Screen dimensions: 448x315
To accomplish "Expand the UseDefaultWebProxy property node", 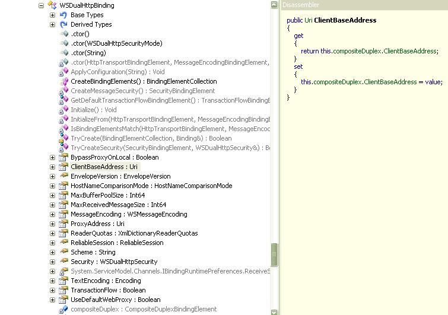I will point(52,300).
